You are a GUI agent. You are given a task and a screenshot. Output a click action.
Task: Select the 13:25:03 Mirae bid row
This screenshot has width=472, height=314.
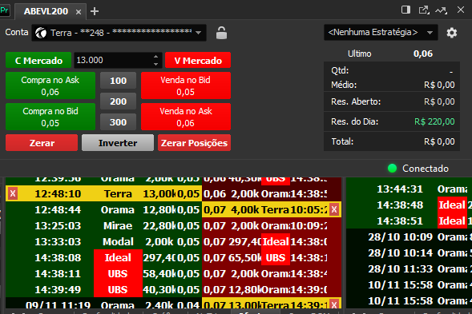tap(103, 225)
